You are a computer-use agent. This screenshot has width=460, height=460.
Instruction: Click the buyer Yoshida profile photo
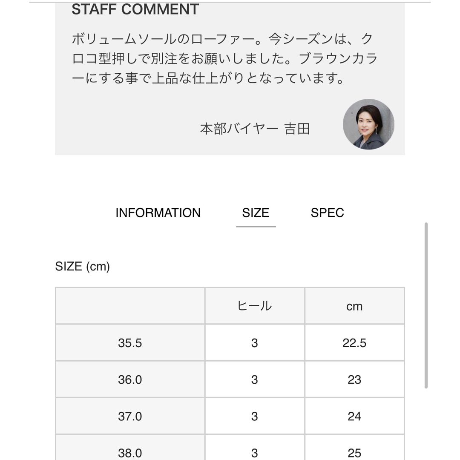click(x=368, y=124)
